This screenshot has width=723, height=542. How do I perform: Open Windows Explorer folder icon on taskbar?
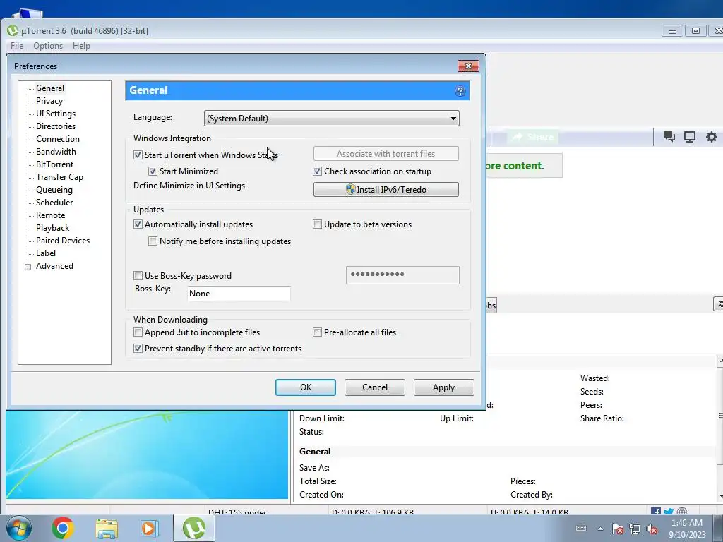(x=107, y=529)
